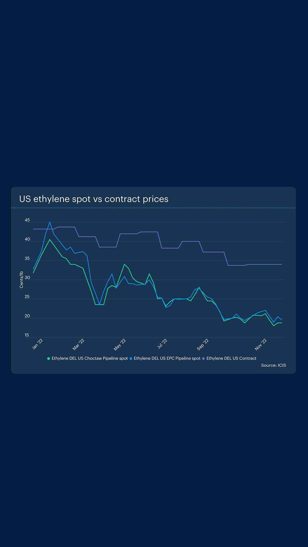Click the green Choctaw line's highest peak
The height and width of the screenshot is (547, 308).
50,240
